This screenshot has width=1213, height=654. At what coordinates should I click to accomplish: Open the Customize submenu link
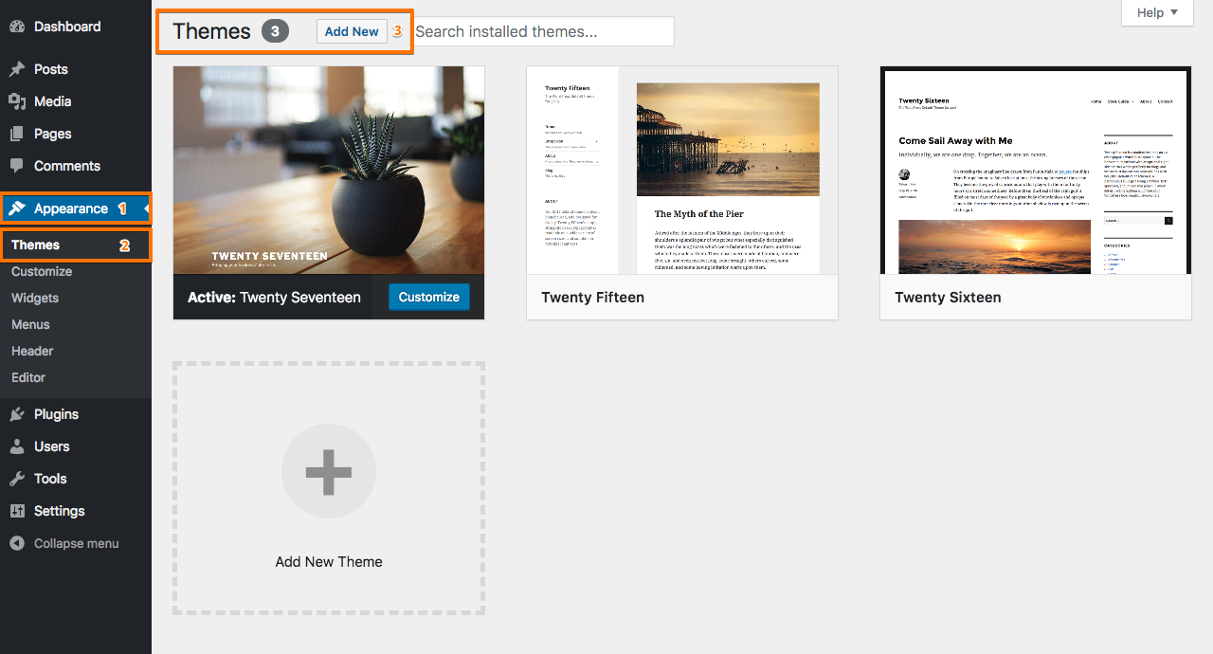[42, 271]
